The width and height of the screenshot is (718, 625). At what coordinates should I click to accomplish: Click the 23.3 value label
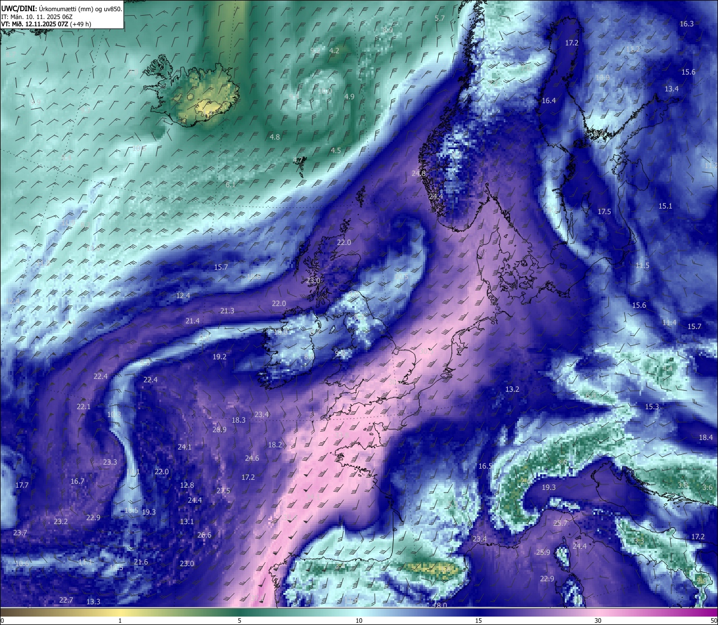click(110, 462)
